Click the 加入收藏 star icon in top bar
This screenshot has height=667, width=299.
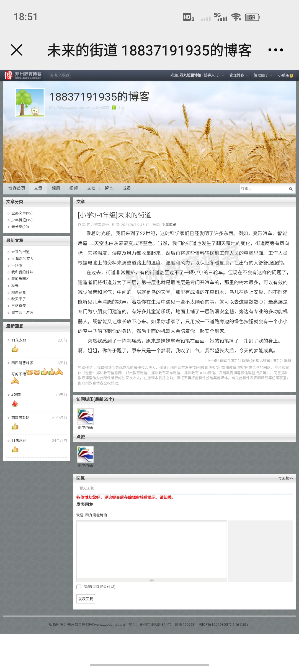[51, 75]
